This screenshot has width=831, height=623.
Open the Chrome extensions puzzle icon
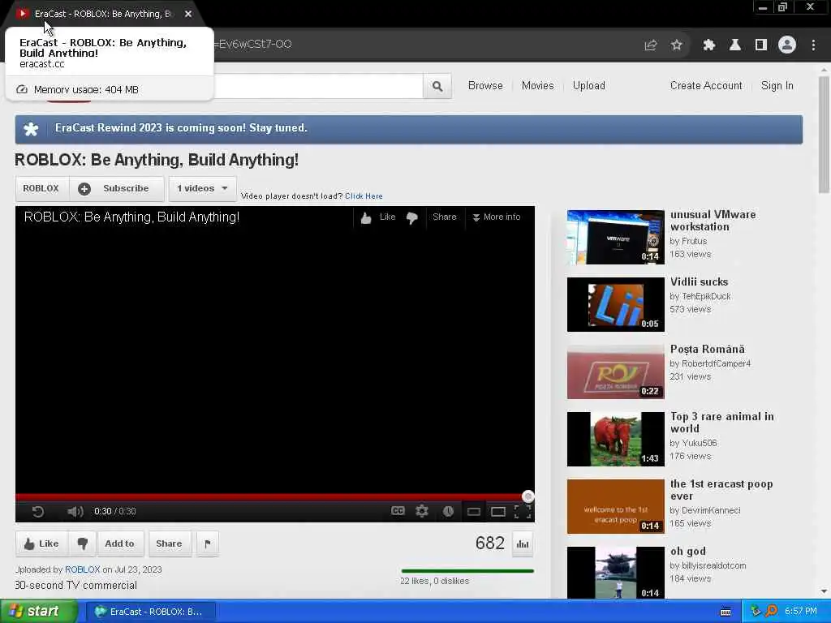coord(708,45)
